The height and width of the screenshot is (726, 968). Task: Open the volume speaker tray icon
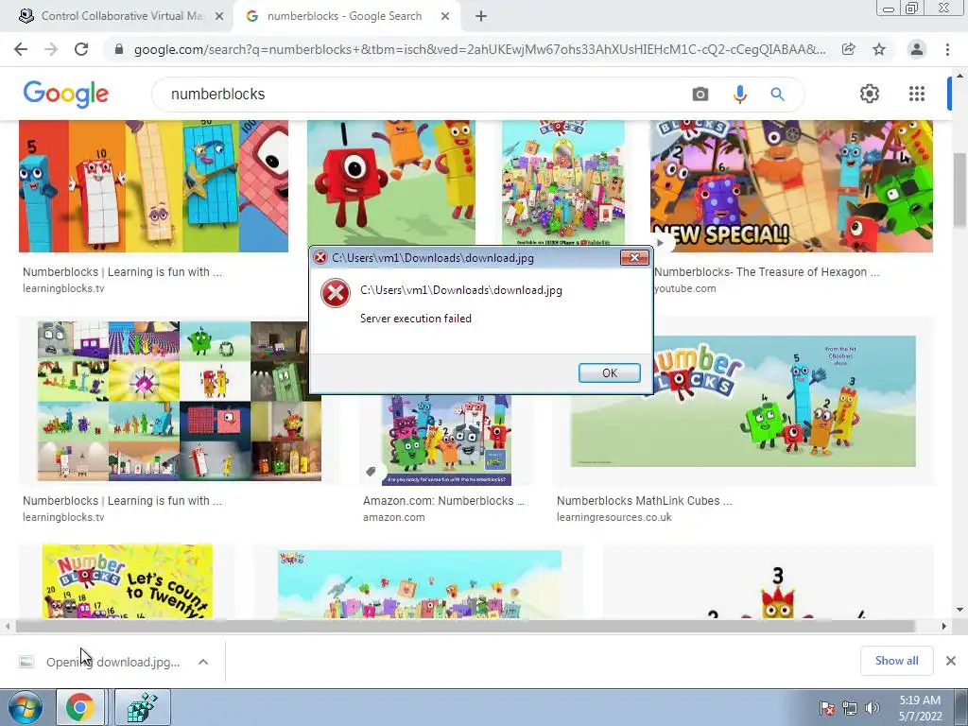click(872, 708)
